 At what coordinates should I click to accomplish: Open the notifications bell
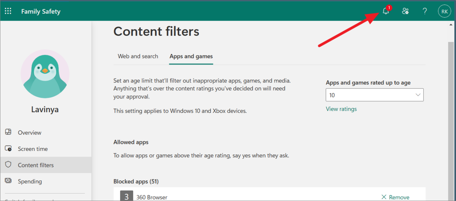(x=386, y=11)
